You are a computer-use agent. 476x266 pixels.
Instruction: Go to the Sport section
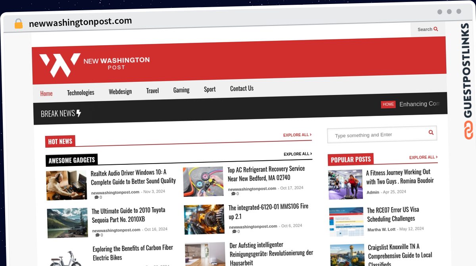[210, 89]
